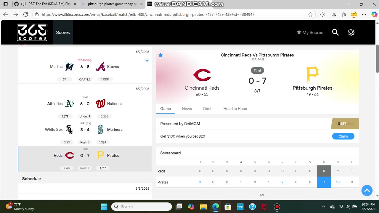Open the browser extensions puzzle icon
Screen dimensions: 379x213
322,14
